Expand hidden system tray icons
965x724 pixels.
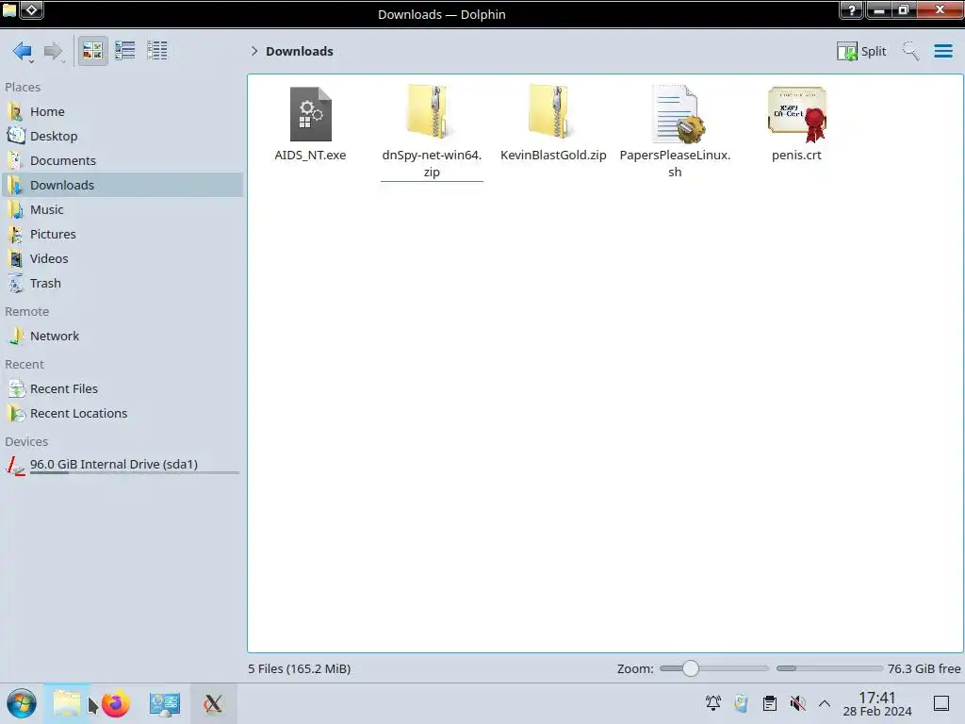pos(825,703)
